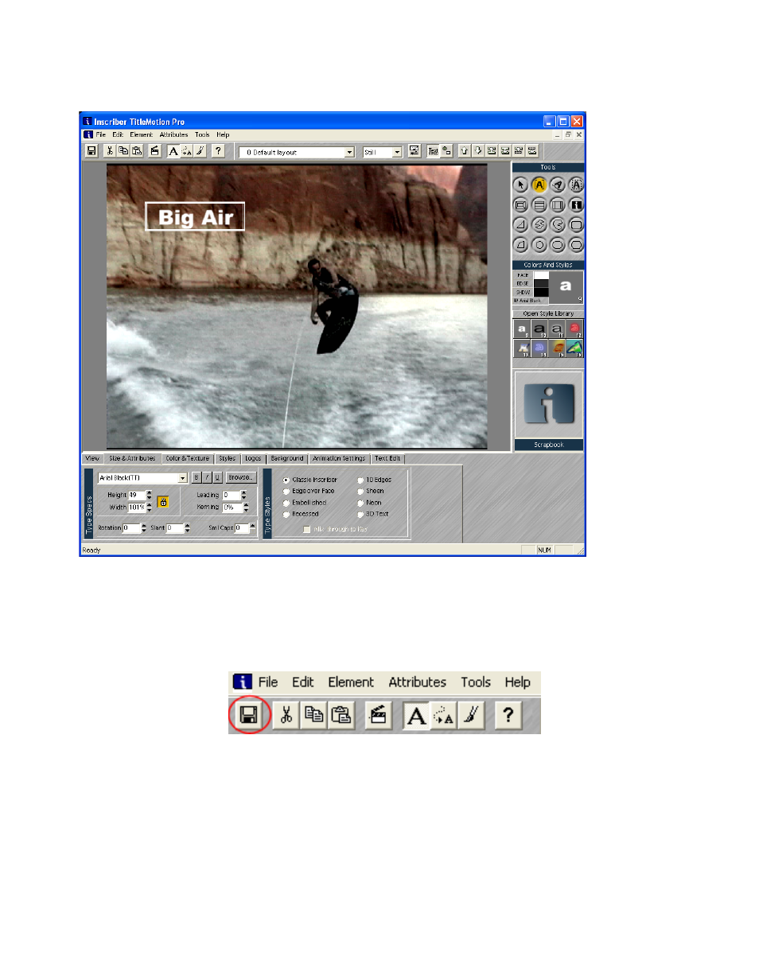
Task: Open the 'Still' mode dropdown
Action: (x=397, y=152)
